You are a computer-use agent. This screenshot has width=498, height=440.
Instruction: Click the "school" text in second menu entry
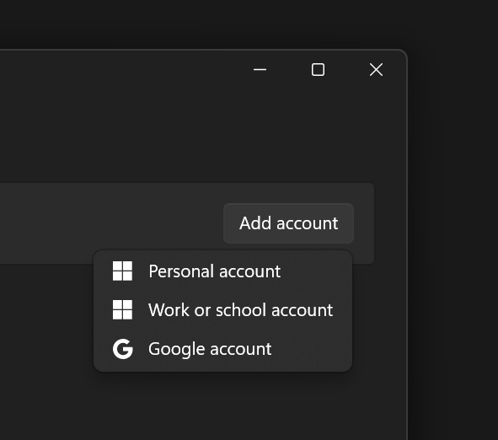[x=241, y=310]
